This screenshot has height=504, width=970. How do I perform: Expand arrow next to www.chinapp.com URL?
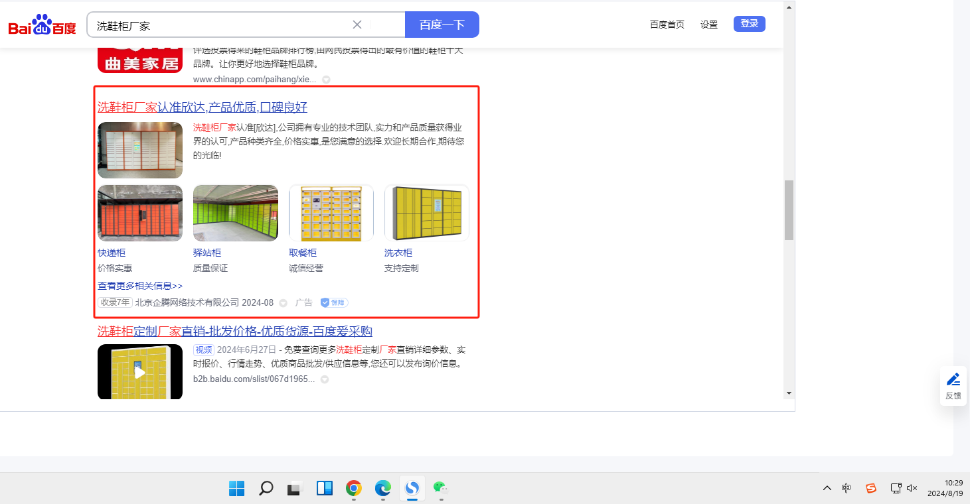(326, 80)
